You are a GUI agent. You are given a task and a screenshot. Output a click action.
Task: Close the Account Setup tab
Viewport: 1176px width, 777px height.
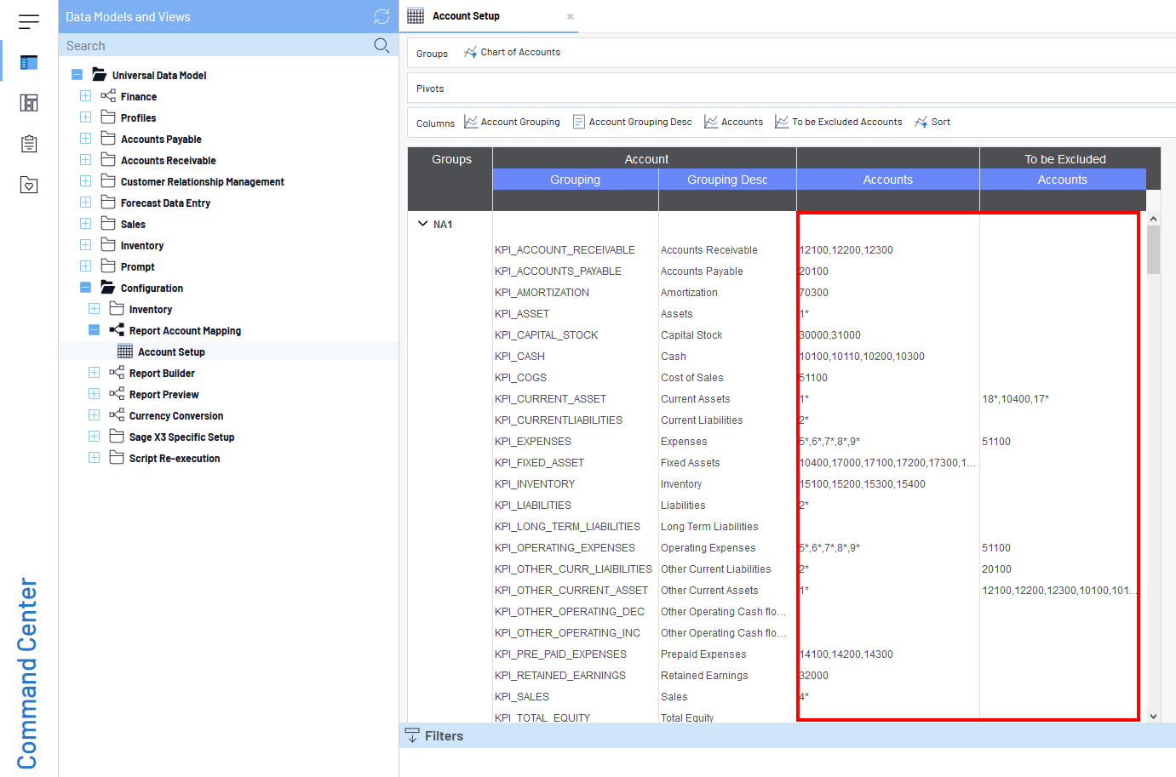point(571,16)
